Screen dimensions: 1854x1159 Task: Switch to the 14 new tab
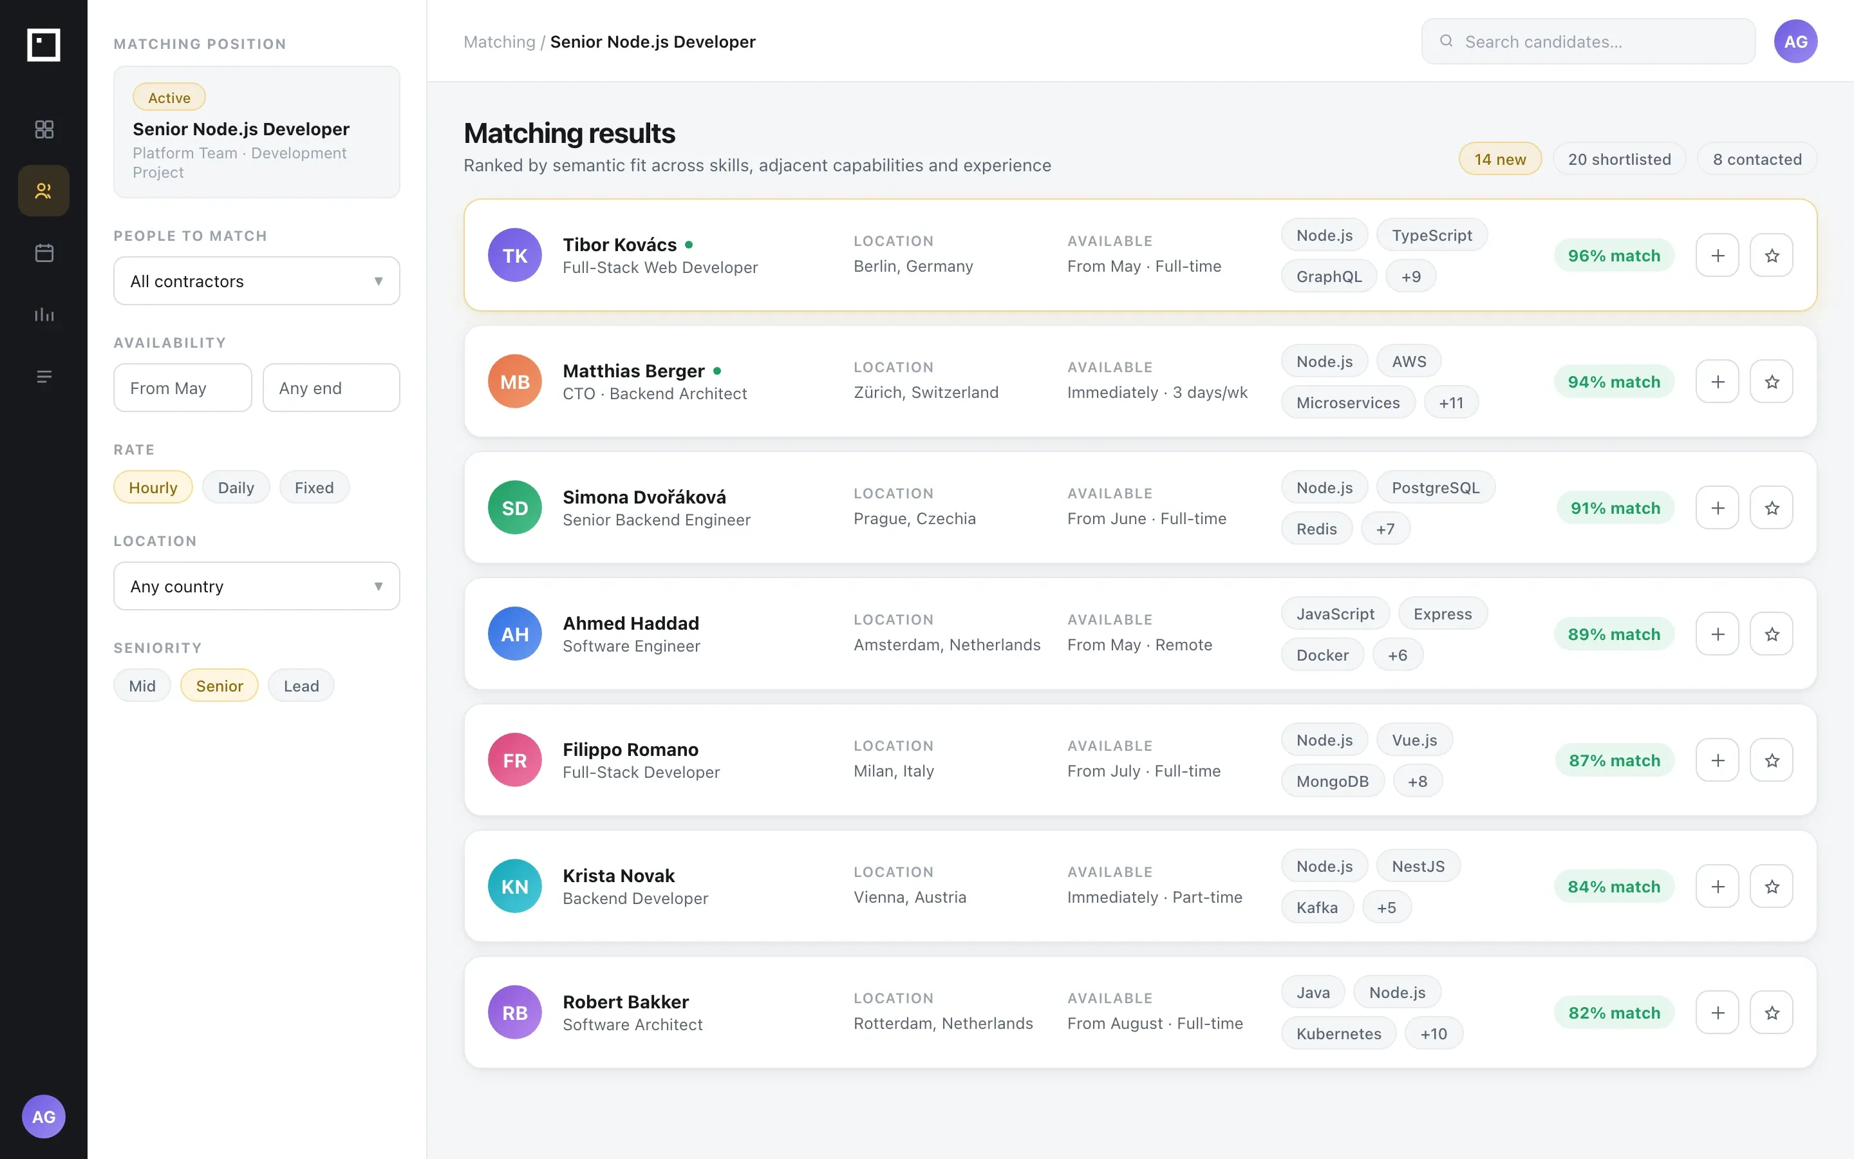pyautogui.click(x=1499, y=158)
